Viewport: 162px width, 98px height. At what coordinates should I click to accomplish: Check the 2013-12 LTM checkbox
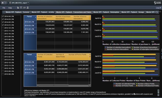click(x=3, y=28)
